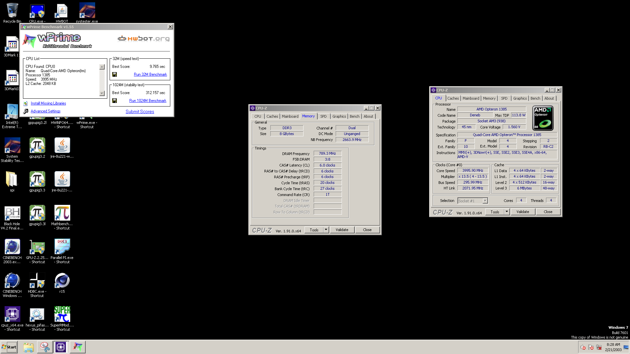Screen dimensions: 630x354
Task: Open the Tools dropdown arrow in memory CPU-Z window
Action: point(326,230)
